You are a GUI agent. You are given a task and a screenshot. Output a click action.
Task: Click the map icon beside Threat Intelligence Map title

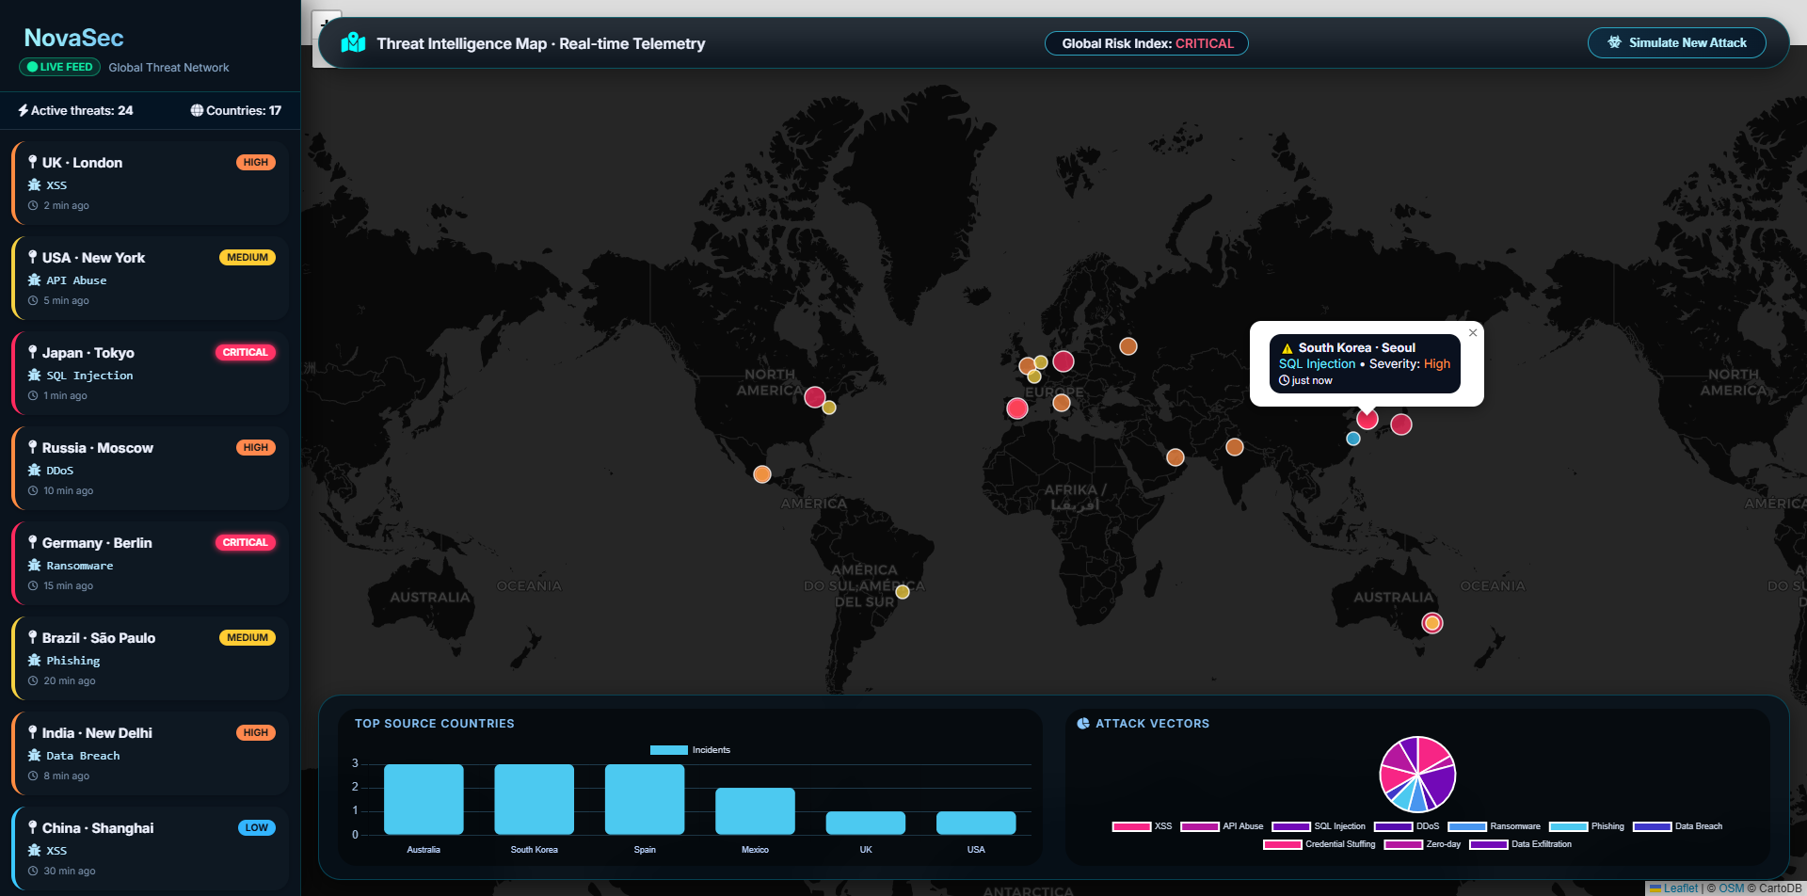pos(353,42)
